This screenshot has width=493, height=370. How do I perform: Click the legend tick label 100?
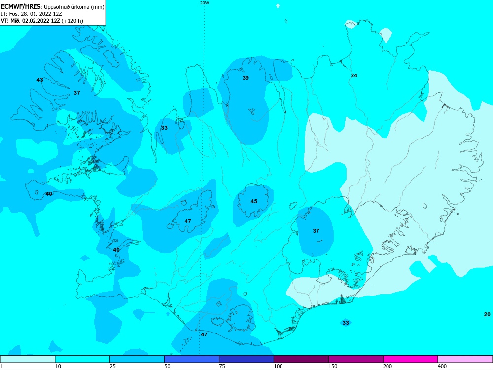pyautogui.click(x=278, y=366)
